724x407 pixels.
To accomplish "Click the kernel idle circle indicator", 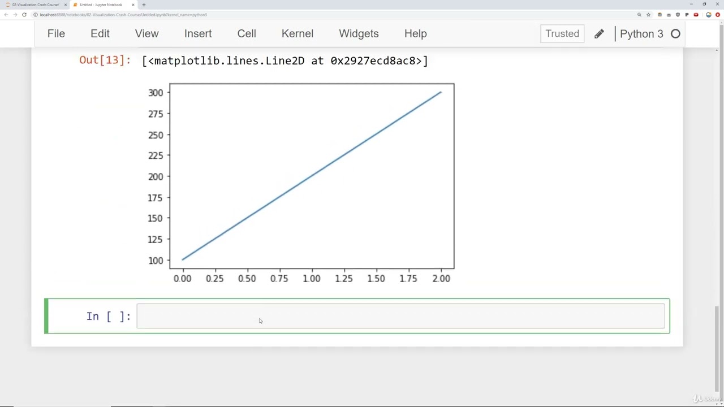I will 675,34.
